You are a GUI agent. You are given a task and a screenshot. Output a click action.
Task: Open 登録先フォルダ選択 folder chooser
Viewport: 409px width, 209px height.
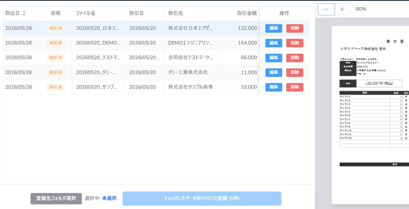click(56, 198)
